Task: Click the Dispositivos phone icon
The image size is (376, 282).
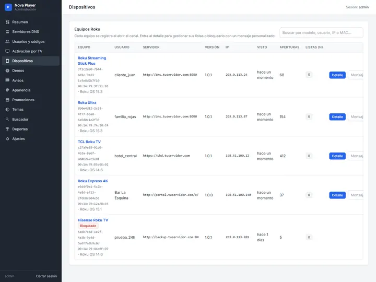Action: [x=7, y=61]
